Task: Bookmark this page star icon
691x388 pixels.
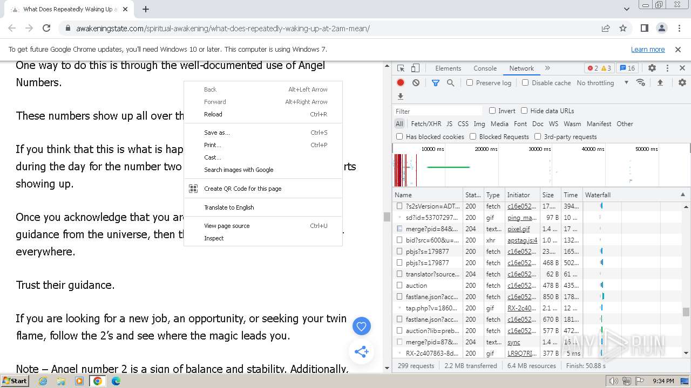Action: pos(623,29)
